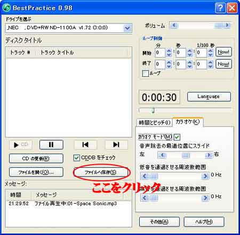The width and height of the screenshot is (240, 235).
Task: Decrease loop start minutes with down arrow
Action: 169,55
